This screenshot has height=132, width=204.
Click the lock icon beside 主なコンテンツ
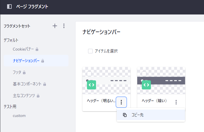pyautogui.click(x=38, y=96)
